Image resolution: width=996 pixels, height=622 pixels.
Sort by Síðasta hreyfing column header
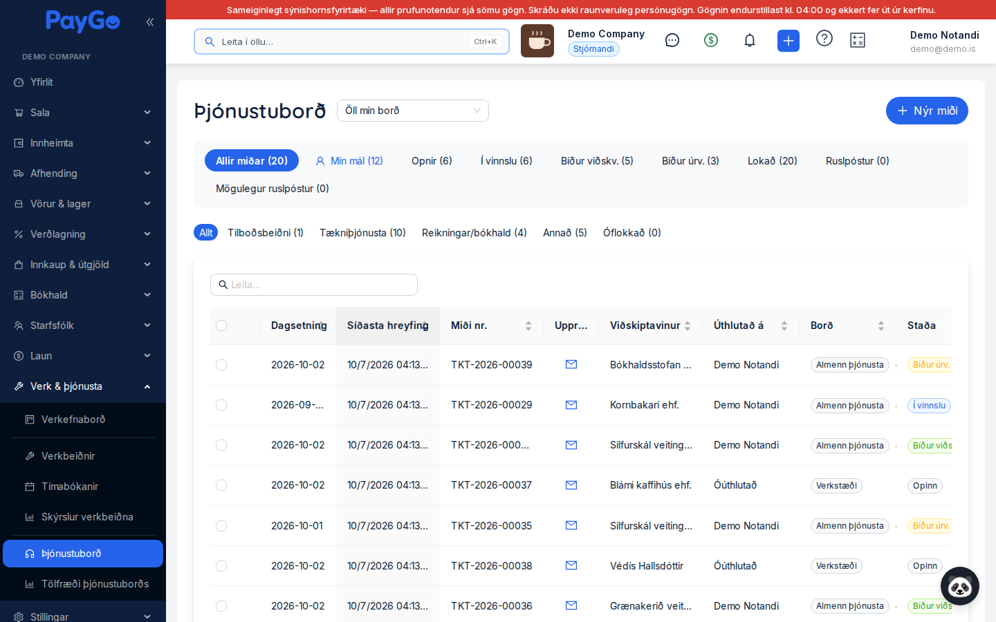388,326
